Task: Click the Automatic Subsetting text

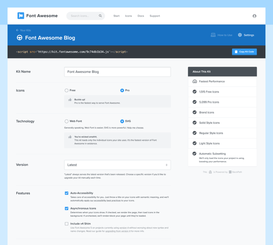Action: (212, 154)
